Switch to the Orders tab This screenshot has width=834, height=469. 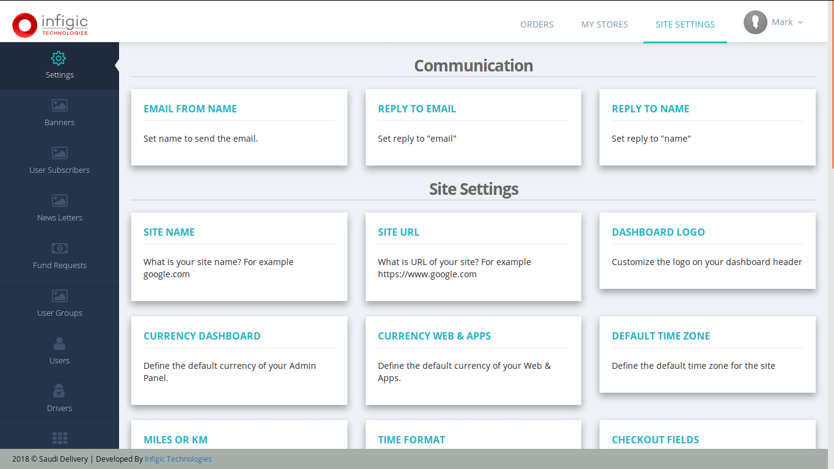click(x=537, y=25)
